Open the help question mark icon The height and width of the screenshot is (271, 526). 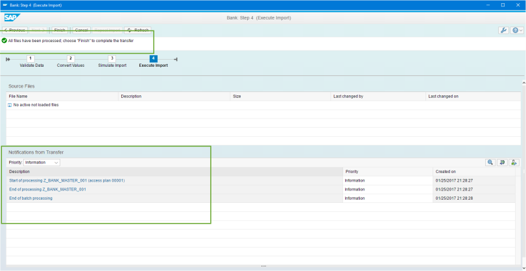click(x=515, y=30)
